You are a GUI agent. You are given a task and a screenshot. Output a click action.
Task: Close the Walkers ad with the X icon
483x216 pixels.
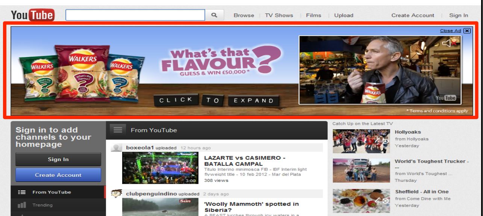[467, 31]
